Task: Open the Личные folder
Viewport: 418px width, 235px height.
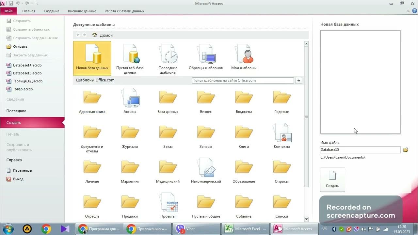Action: (x=92, y=171)
